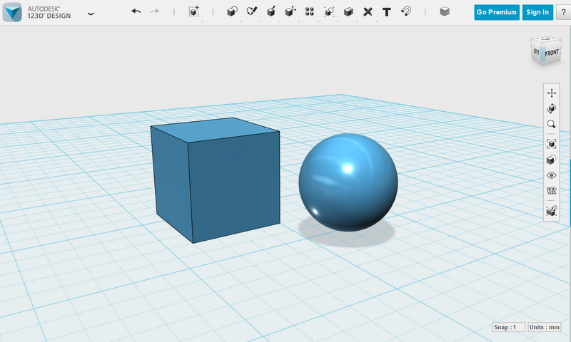Expand the 123D Design application menu arrow
The image size is (571, 342).
91,13
